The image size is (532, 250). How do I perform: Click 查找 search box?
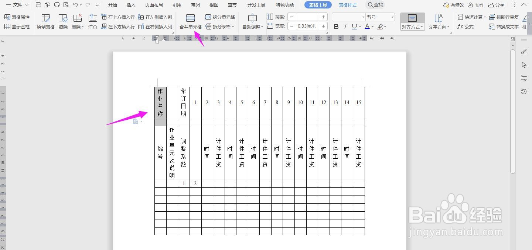point(375,5)
